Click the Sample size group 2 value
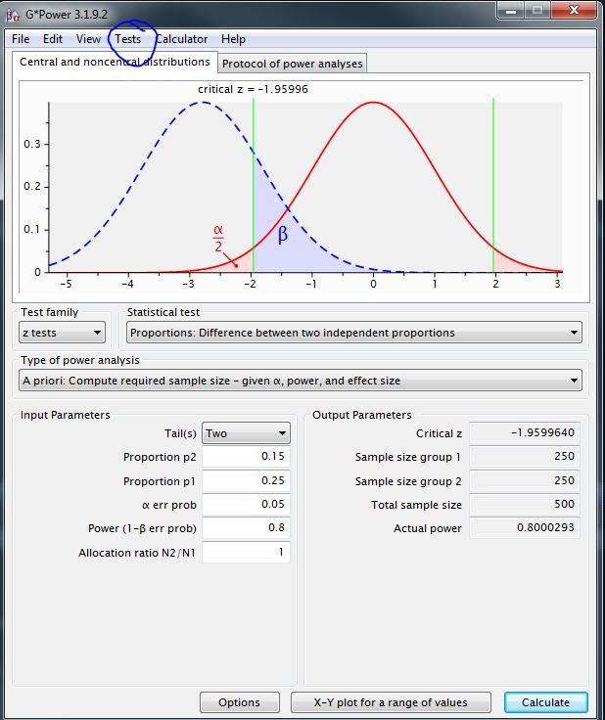Image resolution: width=605 pixels, height=720 pixels. coord(525,480)
